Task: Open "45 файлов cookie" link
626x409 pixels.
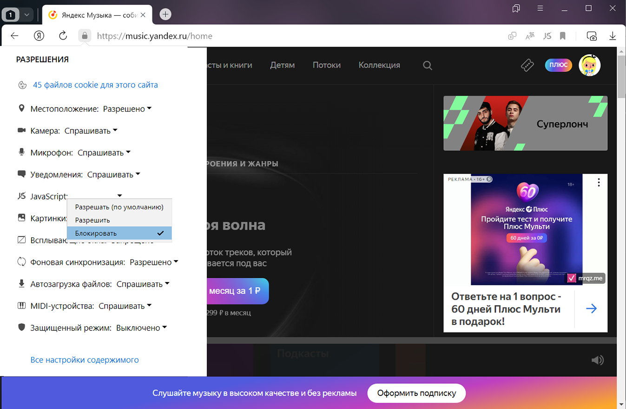Action: point(95,85)
